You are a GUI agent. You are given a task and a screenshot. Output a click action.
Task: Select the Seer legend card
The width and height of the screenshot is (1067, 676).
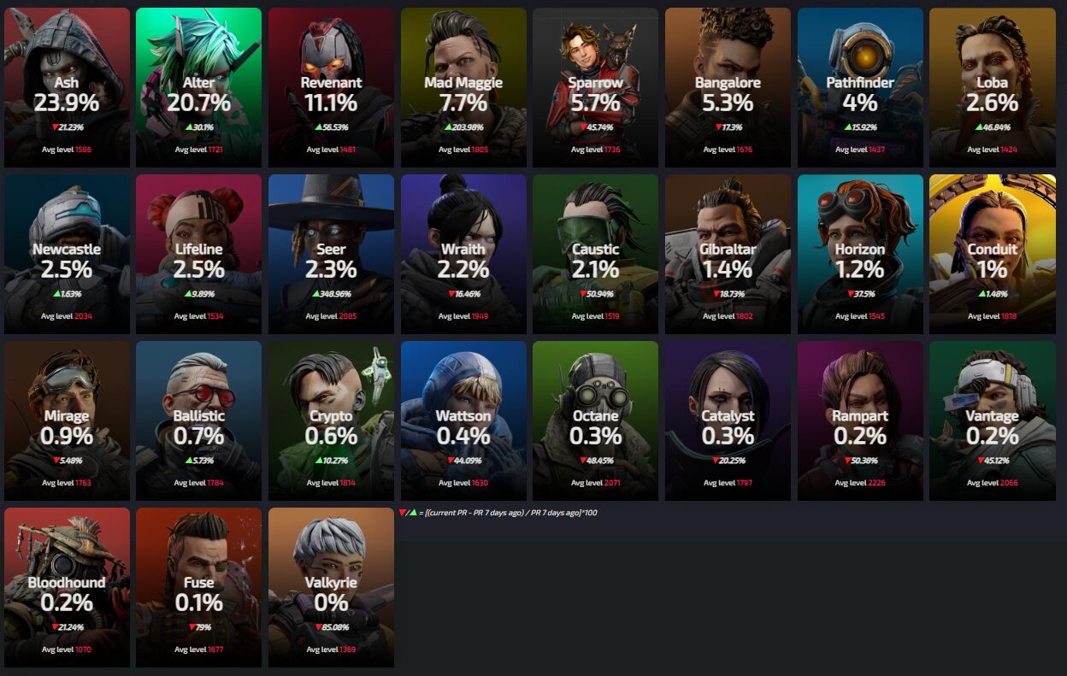coord(331,255)
